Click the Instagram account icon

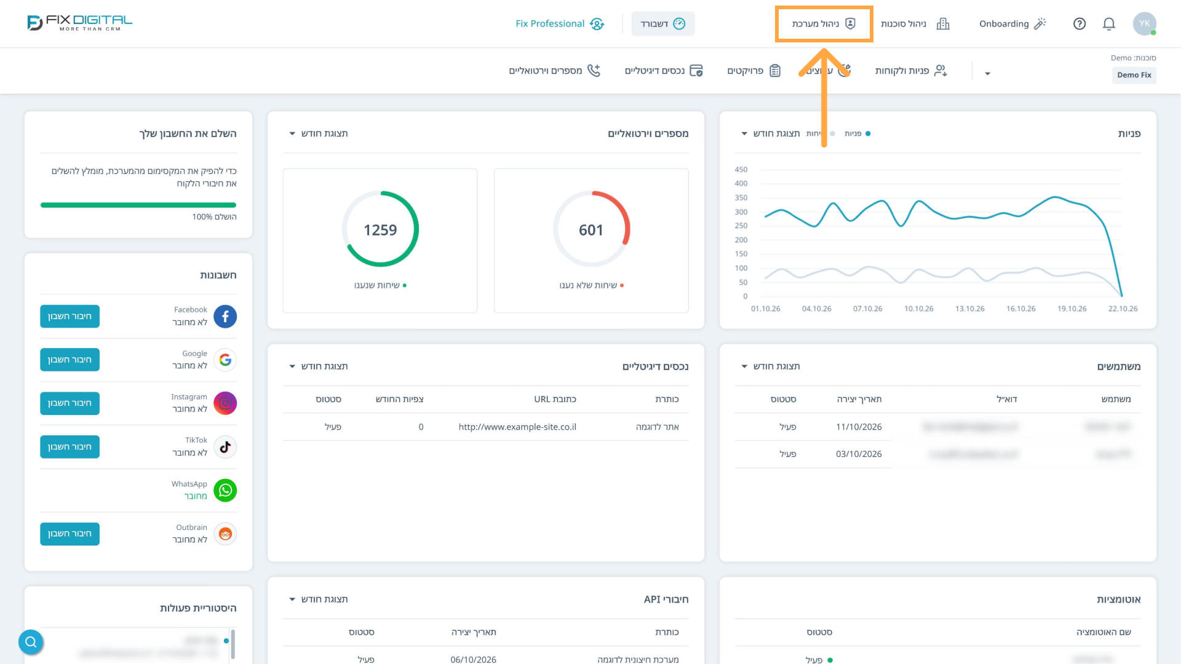click(225, 403)
